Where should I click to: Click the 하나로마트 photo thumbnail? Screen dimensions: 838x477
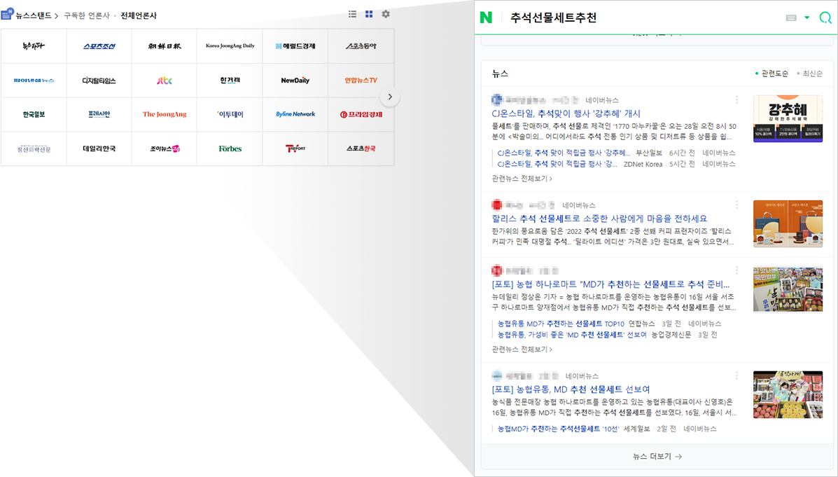(x=788, y=289)
